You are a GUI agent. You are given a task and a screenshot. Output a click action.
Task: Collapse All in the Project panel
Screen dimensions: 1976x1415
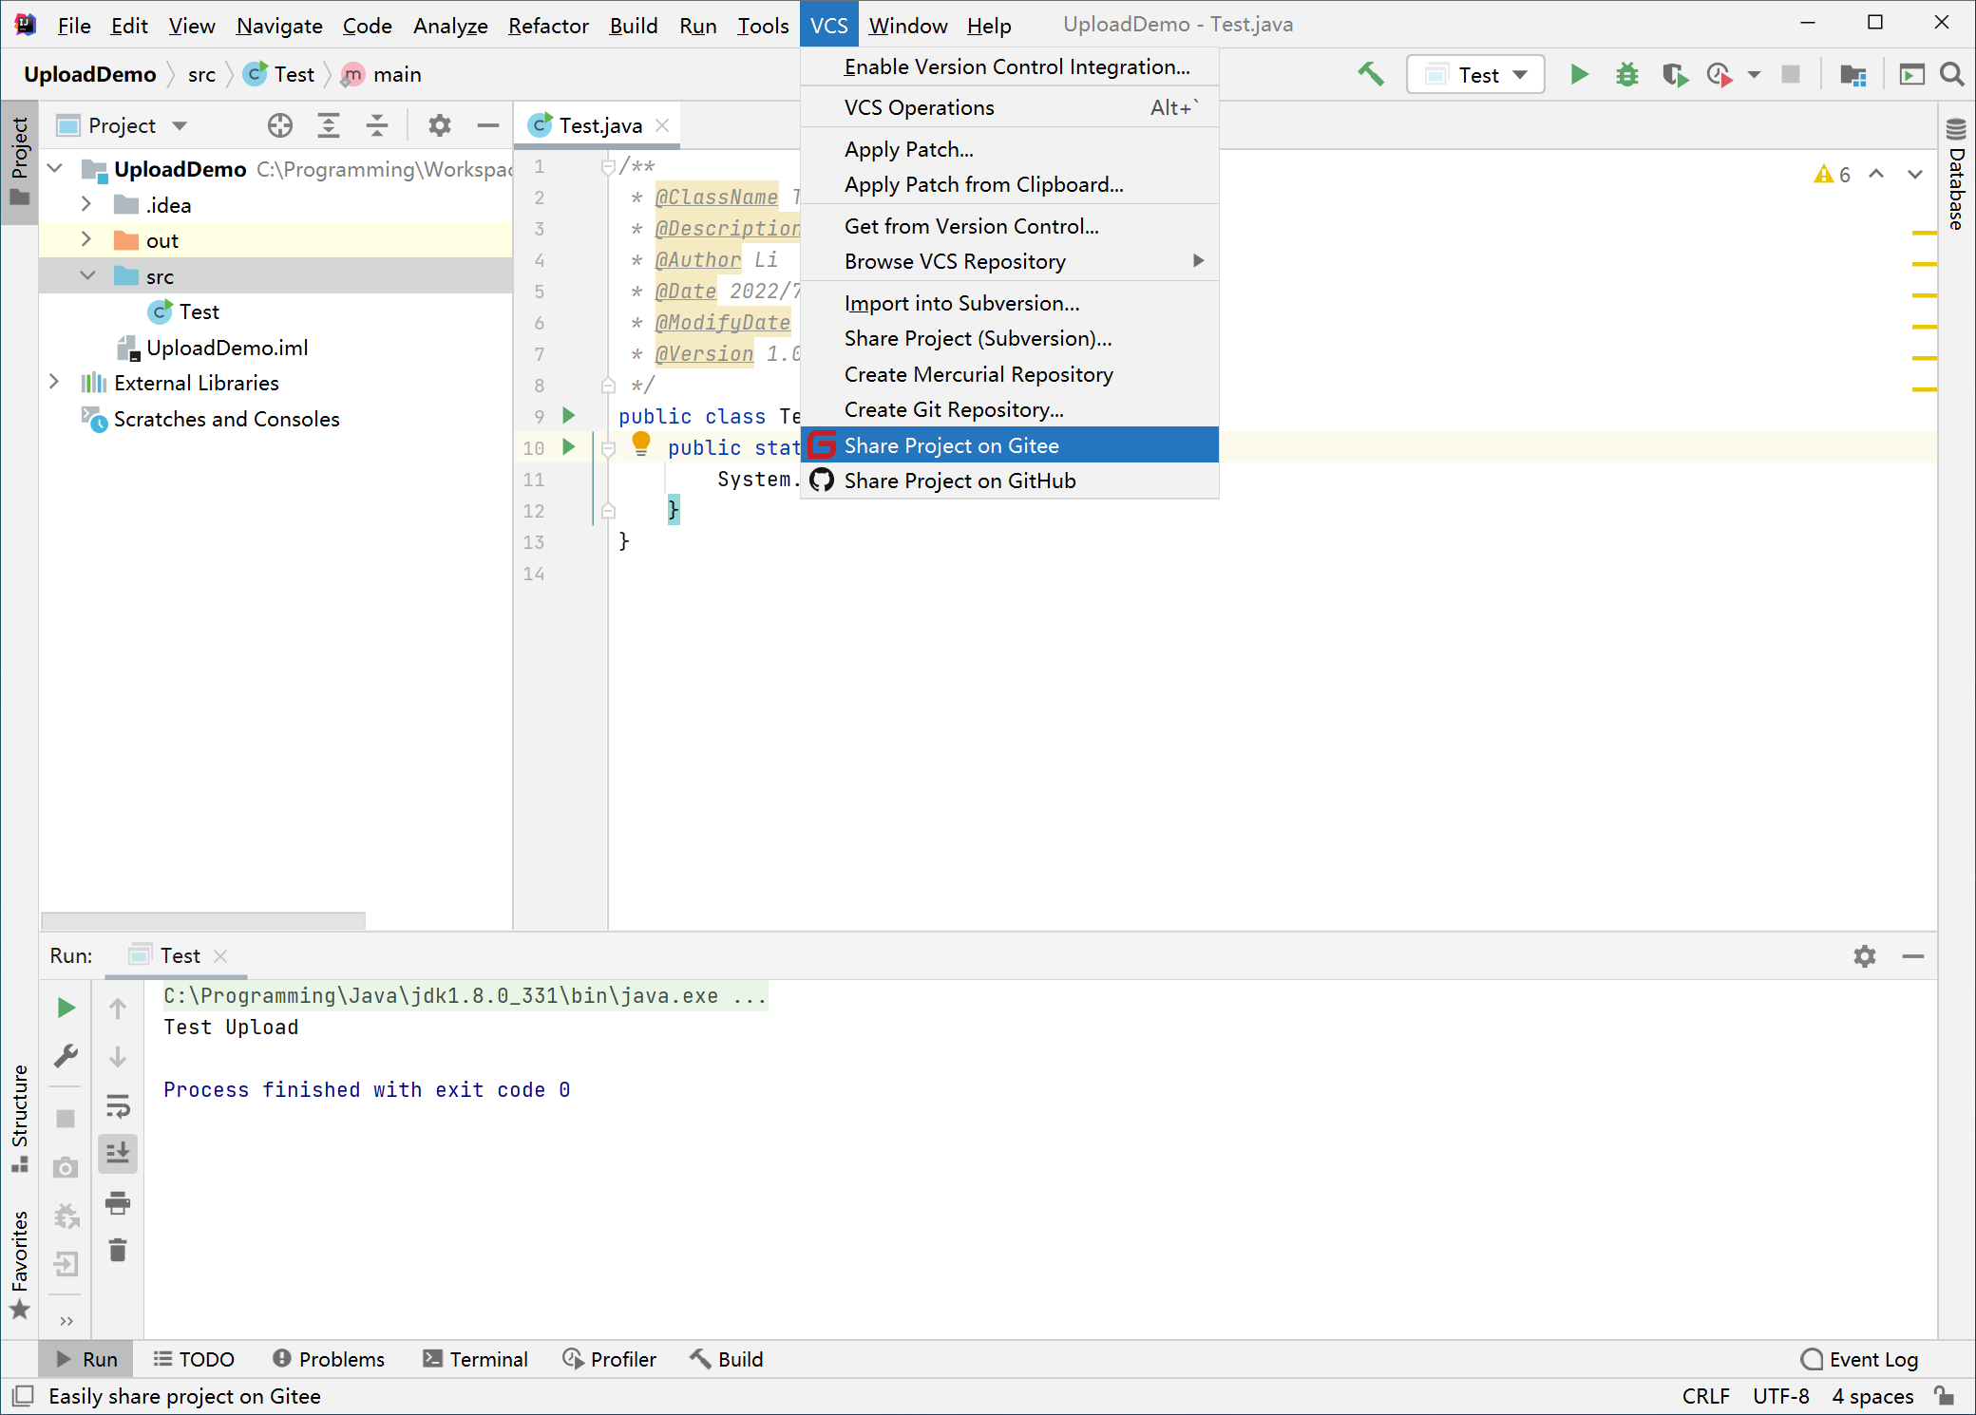377,125
